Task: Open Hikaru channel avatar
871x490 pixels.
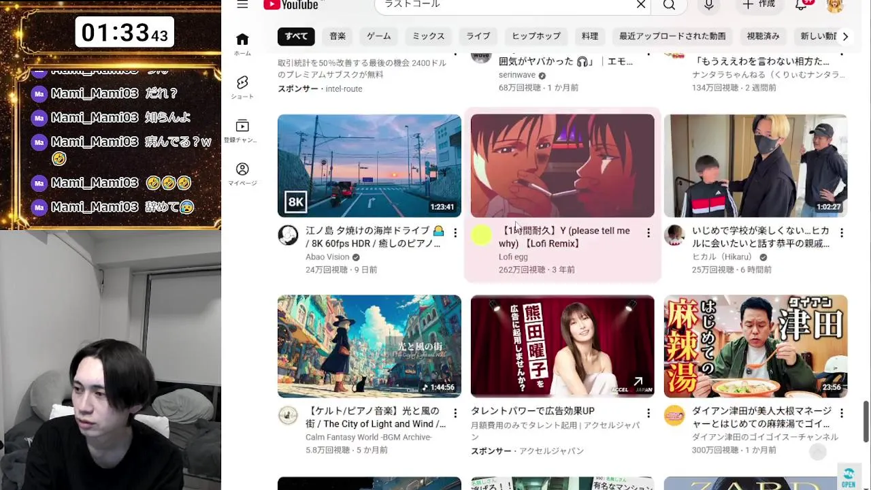Action: 674,235
